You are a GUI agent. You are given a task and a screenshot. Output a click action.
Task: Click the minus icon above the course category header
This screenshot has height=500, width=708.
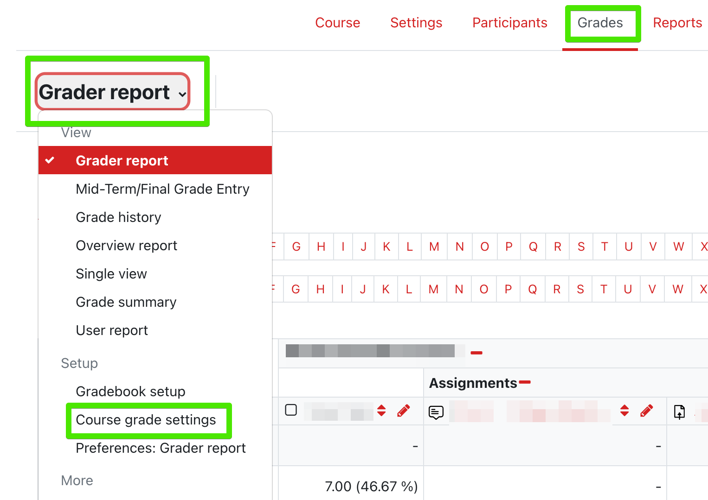coord(476,352)
